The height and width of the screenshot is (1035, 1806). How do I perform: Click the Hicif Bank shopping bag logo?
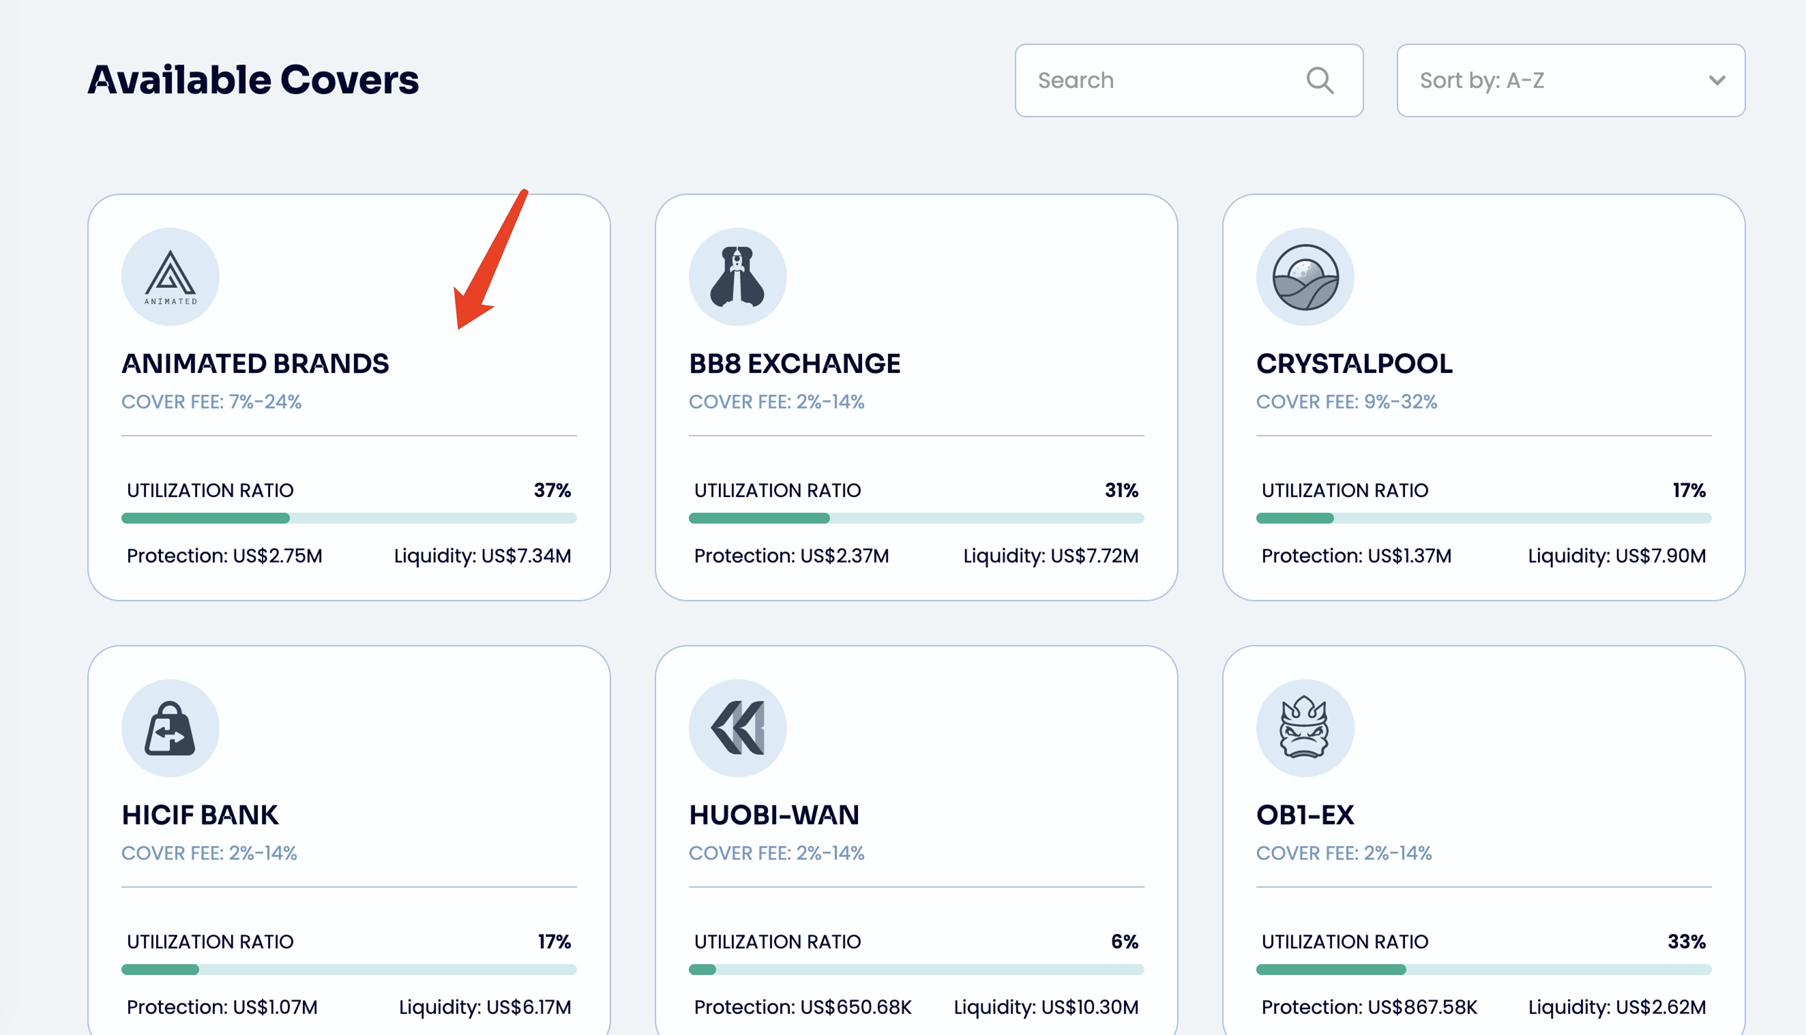point(170,728)
